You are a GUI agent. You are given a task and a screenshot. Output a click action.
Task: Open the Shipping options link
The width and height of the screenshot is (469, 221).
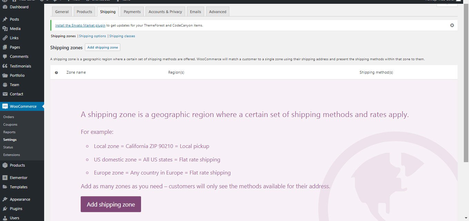point(92,36)
